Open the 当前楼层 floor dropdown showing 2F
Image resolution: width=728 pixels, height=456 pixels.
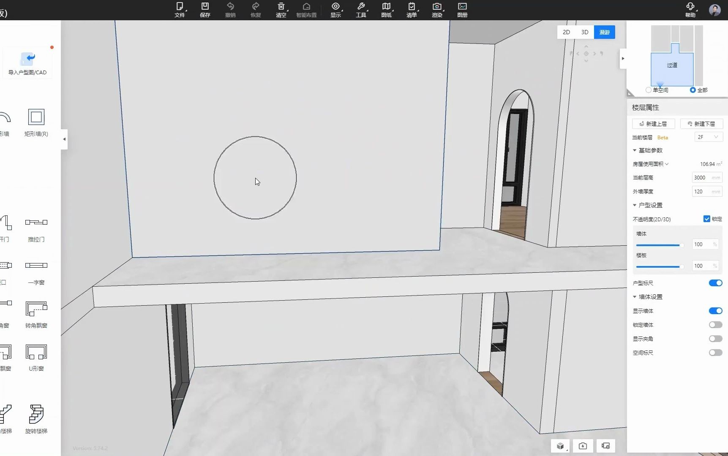[x=708, y=137]
